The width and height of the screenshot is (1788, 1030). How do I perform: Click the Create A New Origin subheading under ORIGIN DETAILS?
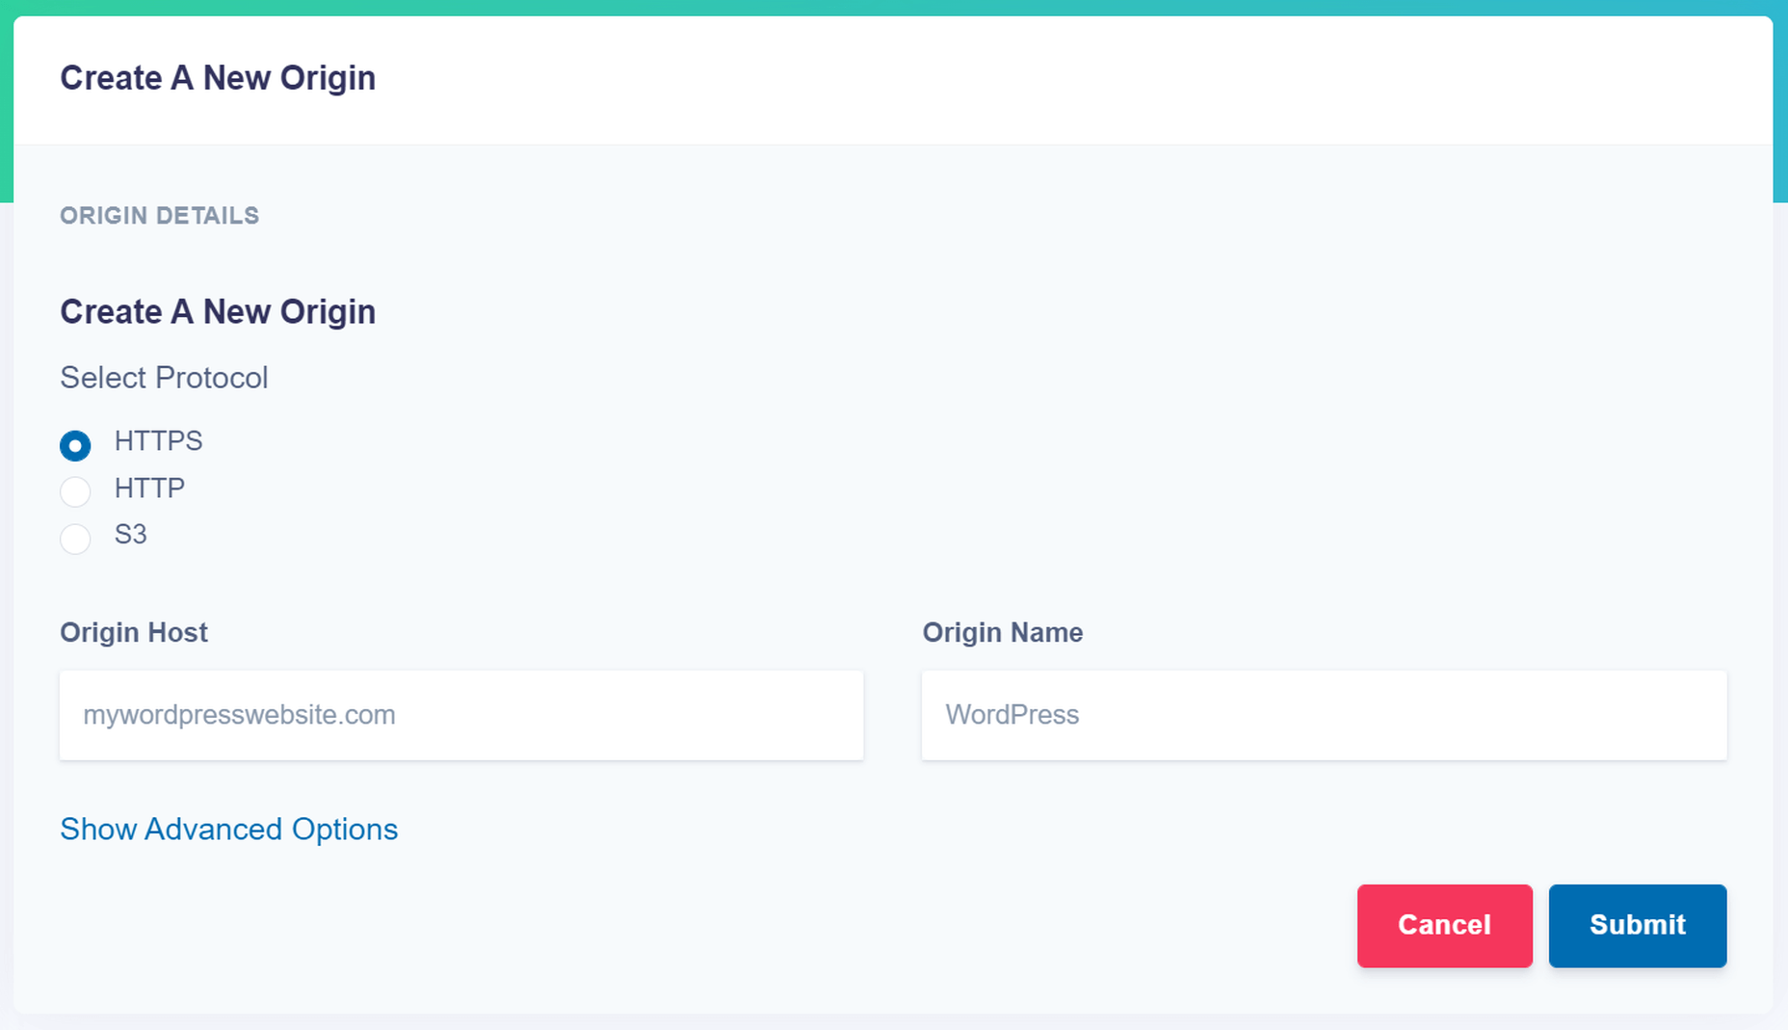click(x=218, y=312)
